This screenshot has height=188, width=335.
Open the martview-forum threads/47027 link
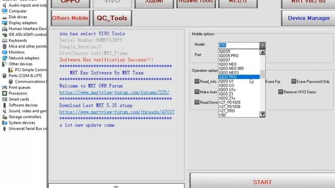(x=117, y=112)
